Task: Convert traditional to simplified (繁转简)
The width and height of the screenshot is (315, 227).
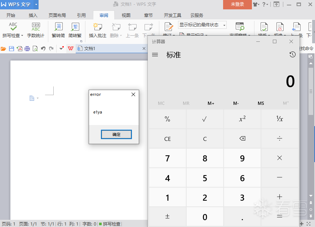Action: pyautogui.click(x=58, y=30)
